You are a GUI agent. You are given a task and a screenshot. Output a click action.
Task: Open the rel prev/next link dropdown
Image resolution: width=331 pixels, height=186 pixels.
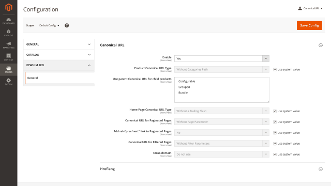(222, 133)
